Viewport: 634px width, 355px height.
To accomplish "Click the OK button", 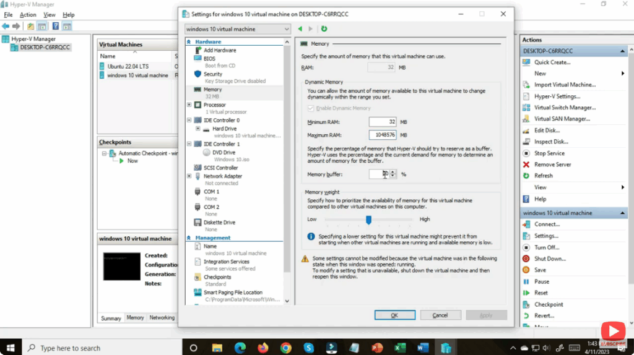I will [394, 315].
